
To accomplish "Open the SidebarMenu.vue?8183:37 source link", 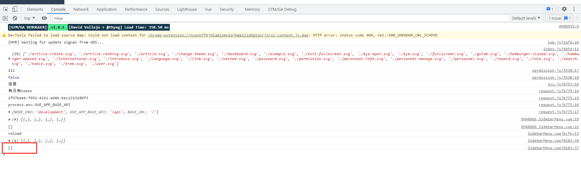I will coord(553,148).
